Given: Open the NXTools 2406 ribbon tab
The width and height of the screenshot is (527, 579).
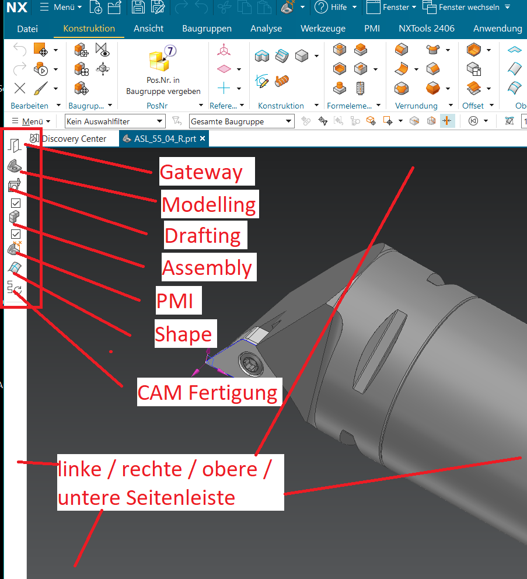Looking at the screenshot, I should tap(427, 29).
